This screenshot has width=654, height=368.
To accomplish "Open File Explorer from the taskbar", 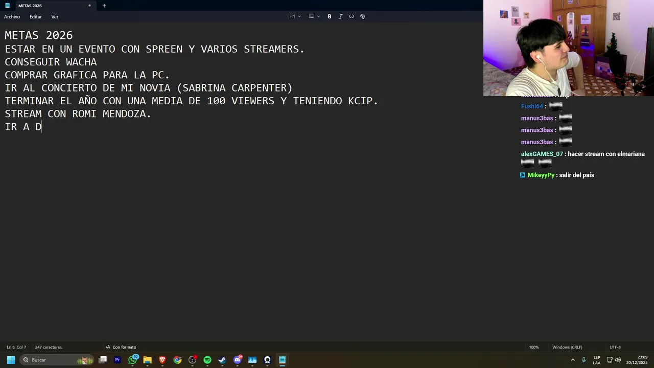I will (148, 360).
